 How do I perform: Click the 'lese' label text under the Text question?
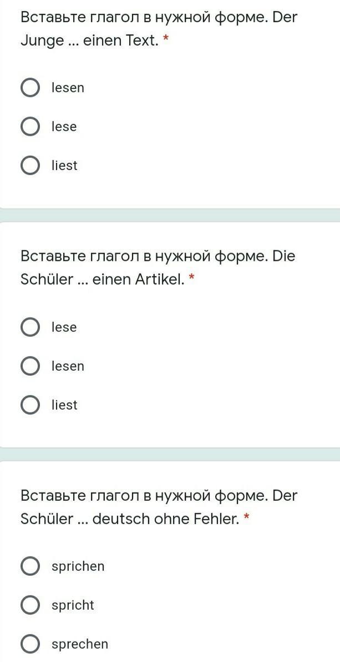[64, 127]
